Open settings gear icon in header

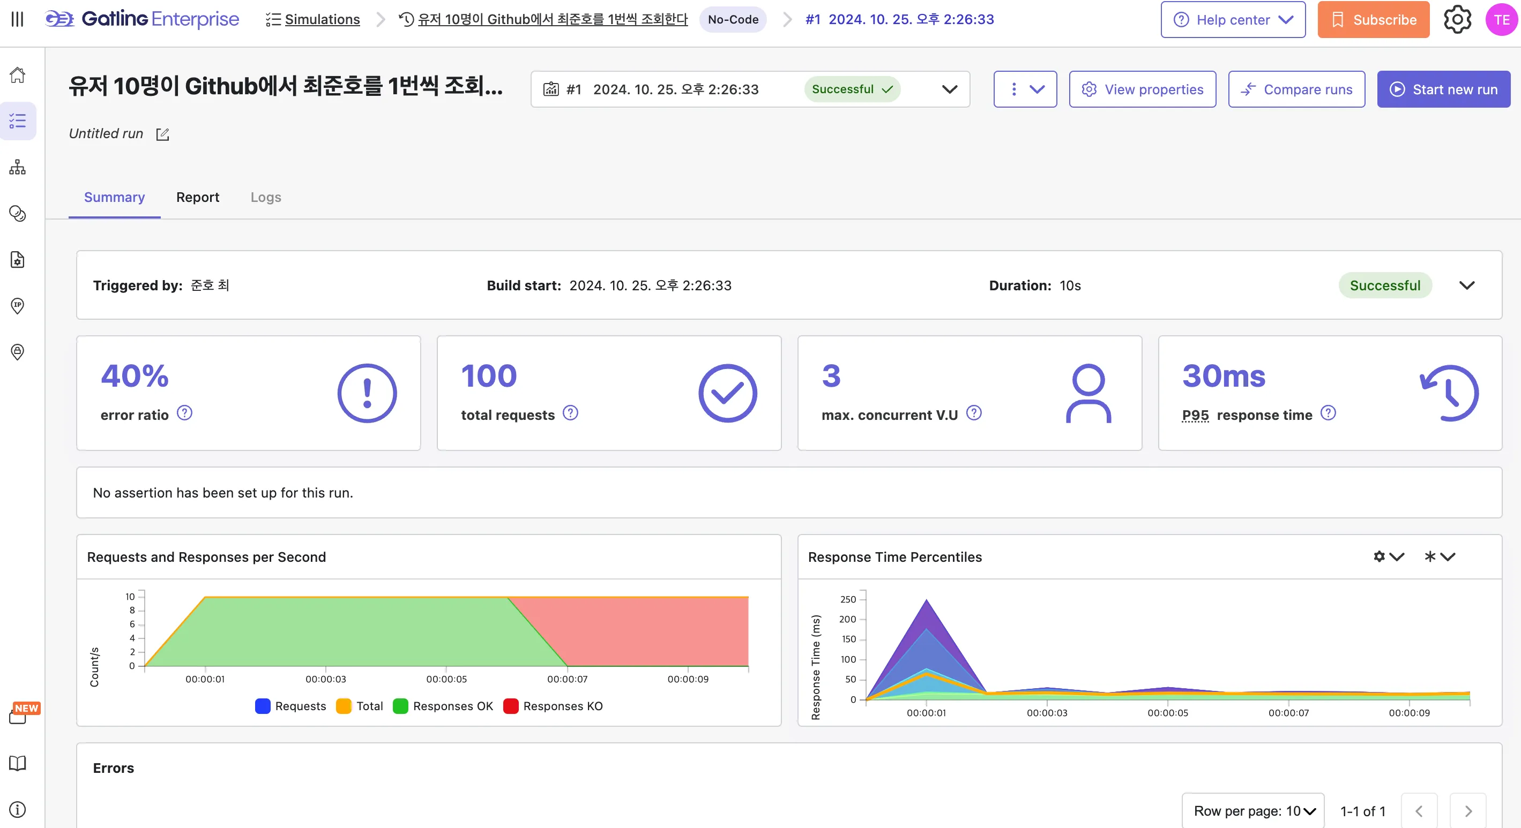1457,19
